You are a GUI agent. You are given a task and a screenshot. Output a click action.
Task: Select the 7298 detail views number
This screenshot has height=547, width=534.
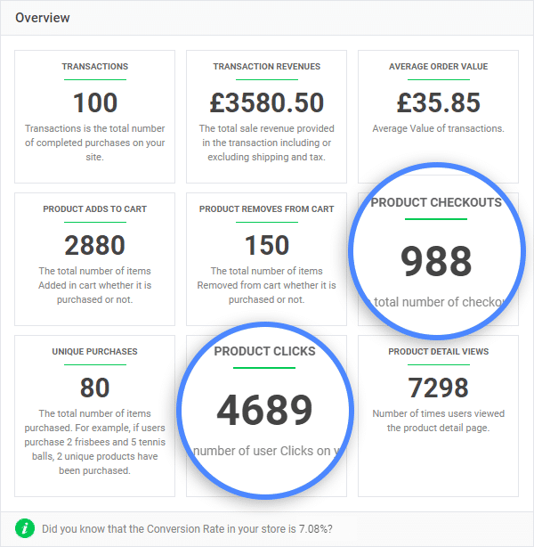439,388
